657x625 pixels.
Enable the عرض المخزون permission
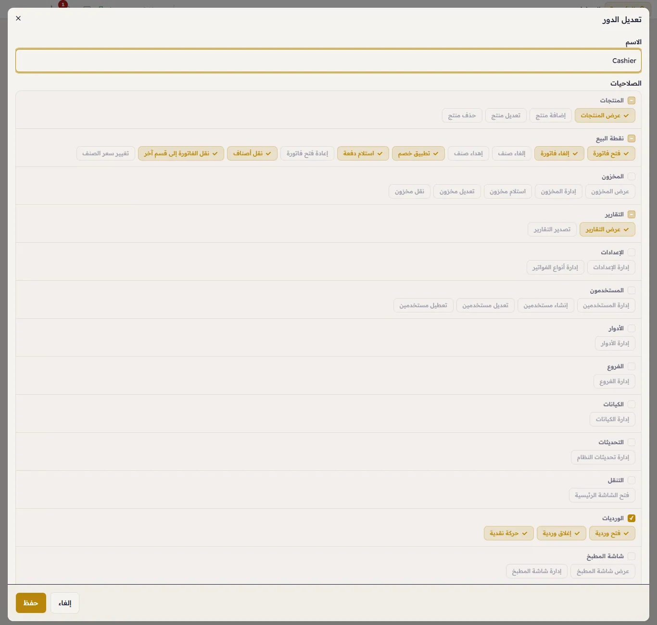pyautogui.click(x=610, y=191)
